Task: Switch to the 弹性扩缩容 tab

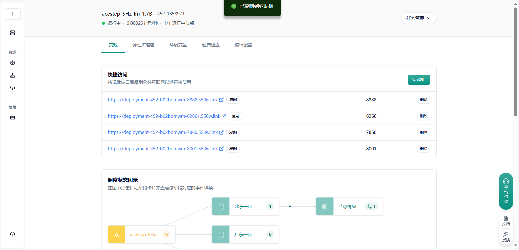Action: pyautogui.click(x=143, y=45)
